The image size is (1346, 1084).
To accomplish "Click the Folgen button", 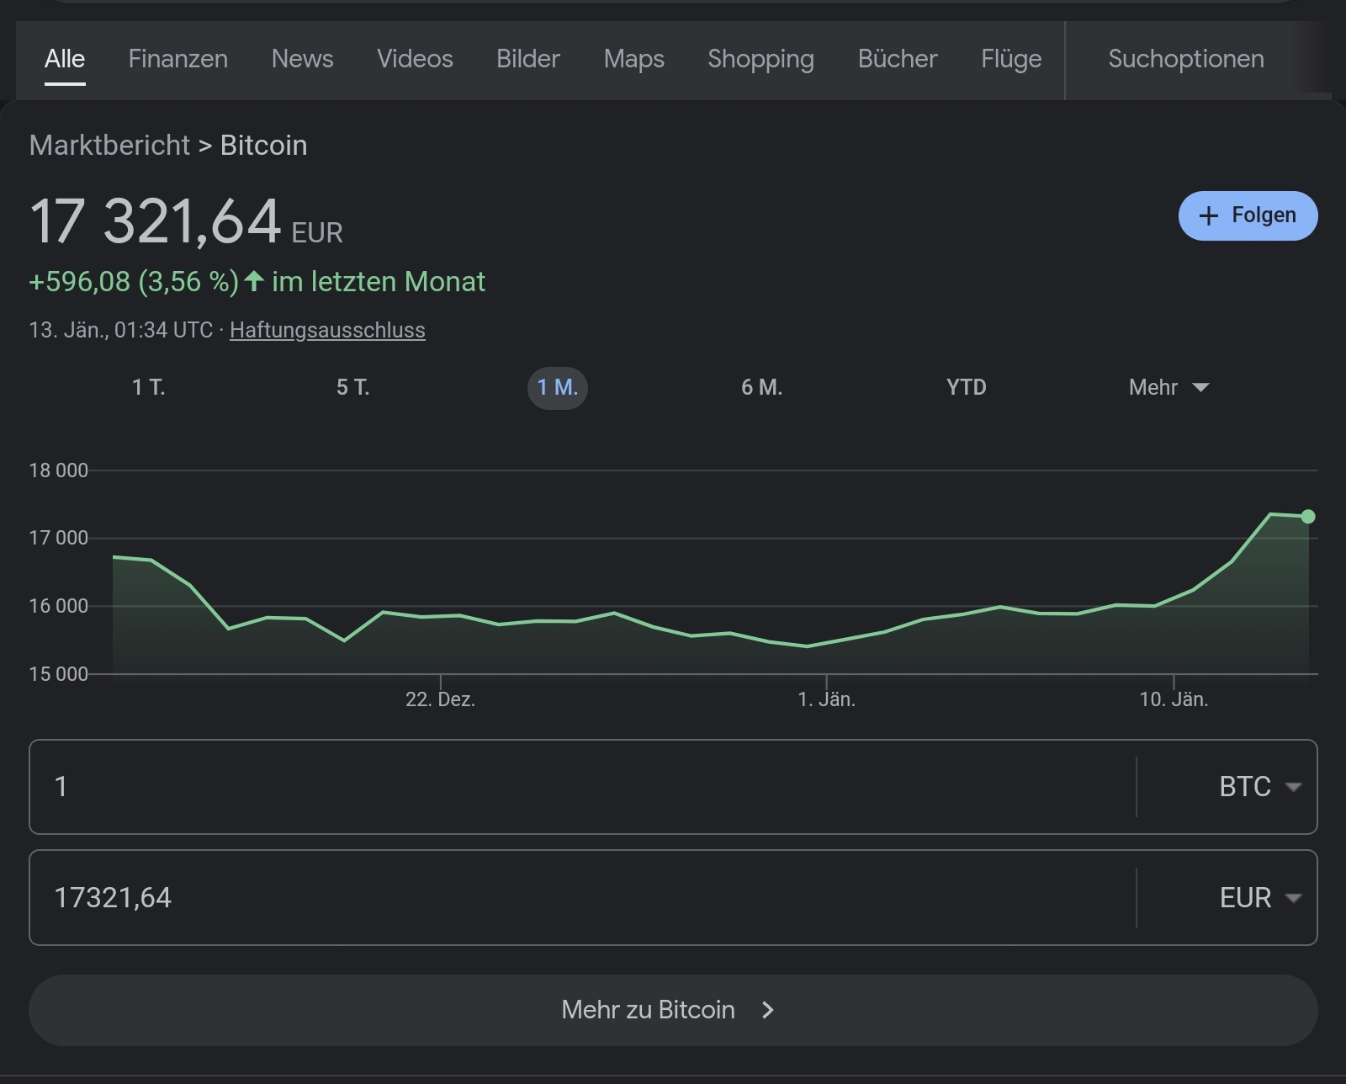I will pyautogui.click(x=1248, y=215).
